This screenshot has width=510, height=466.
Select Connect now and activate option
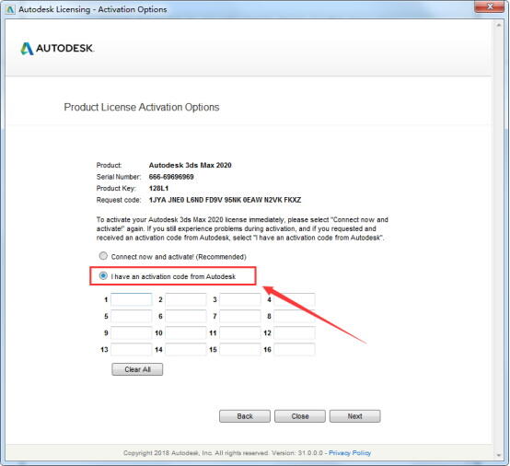click(x=103, y=256)
